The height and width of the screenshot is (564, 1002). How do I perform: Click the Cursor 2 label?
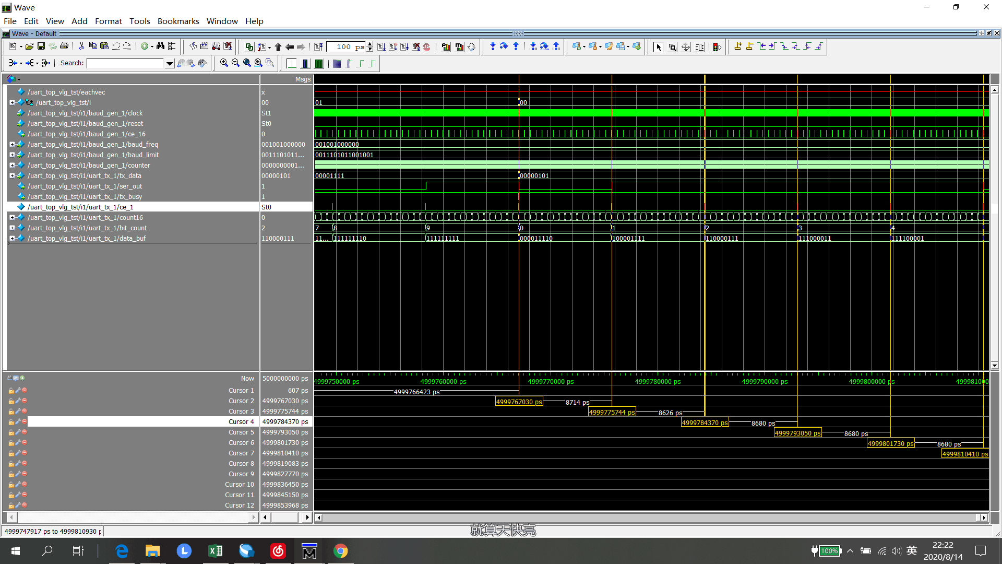tap(241, 401)
